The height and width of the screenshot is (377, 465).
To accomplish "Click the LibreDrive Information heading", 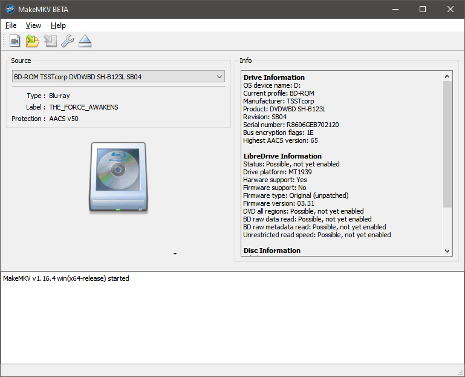I will [282, 156].
